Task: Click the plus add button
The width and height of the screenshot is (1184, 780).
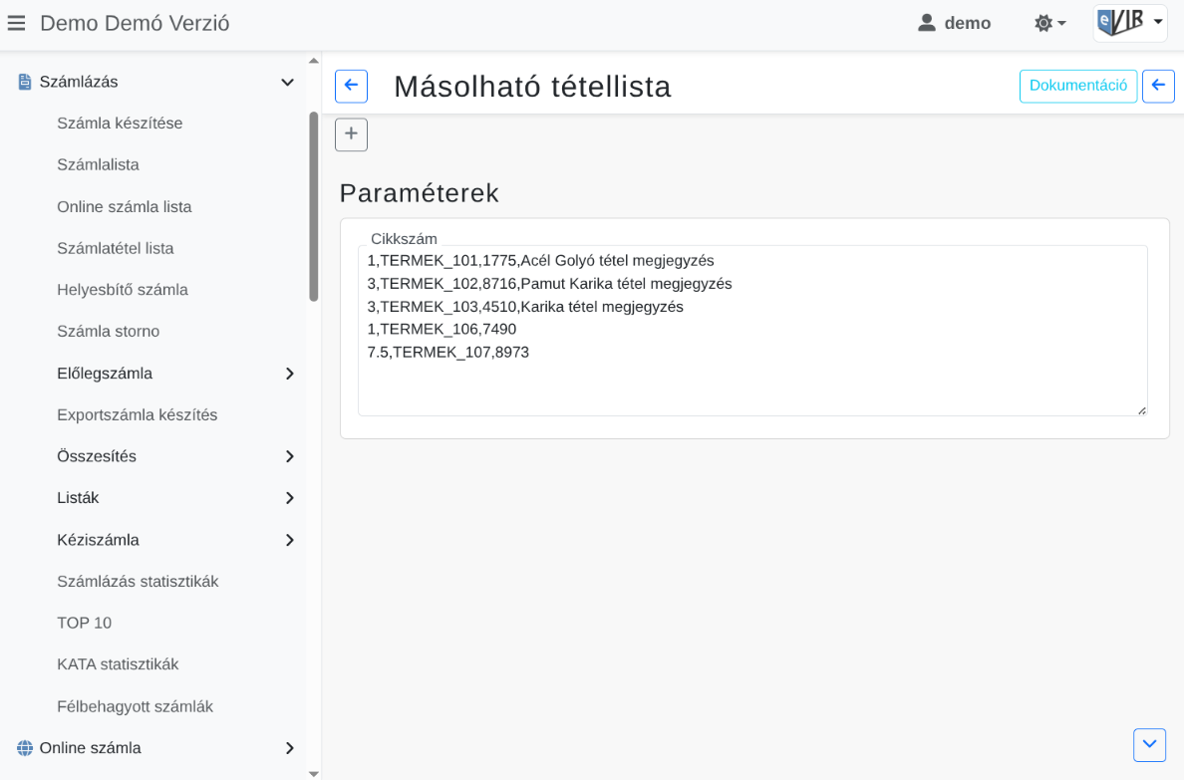Action: (351, 134)
